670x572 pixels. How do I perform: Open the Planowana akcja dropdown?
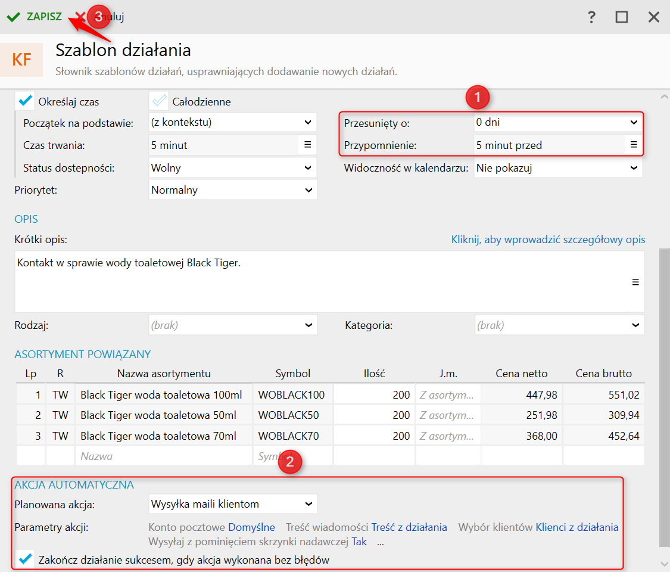click(x=233, y=504)
